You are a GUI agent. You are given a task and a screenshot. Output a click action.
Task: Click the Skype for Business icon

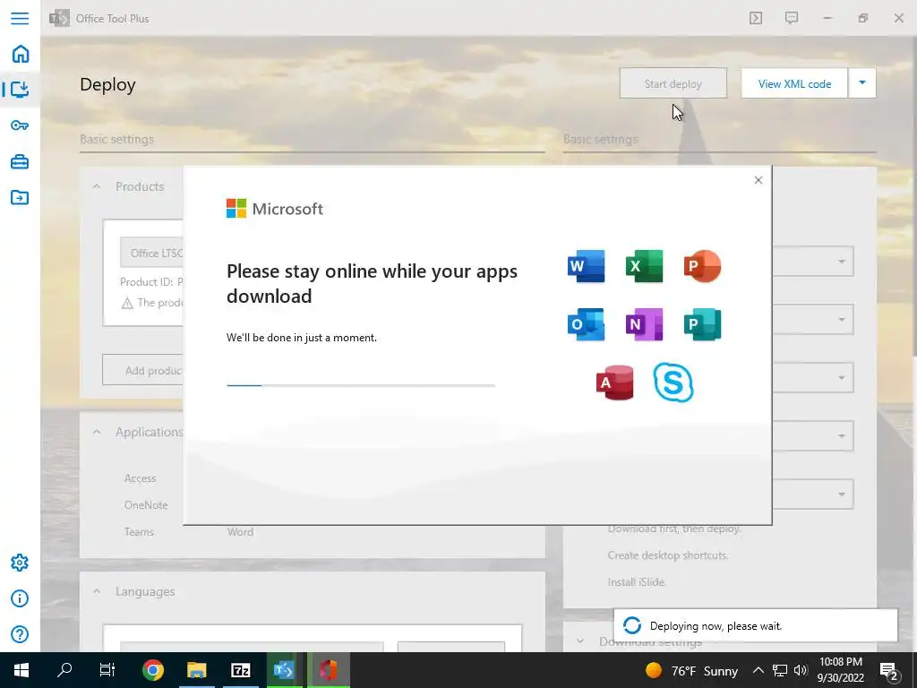673,383
